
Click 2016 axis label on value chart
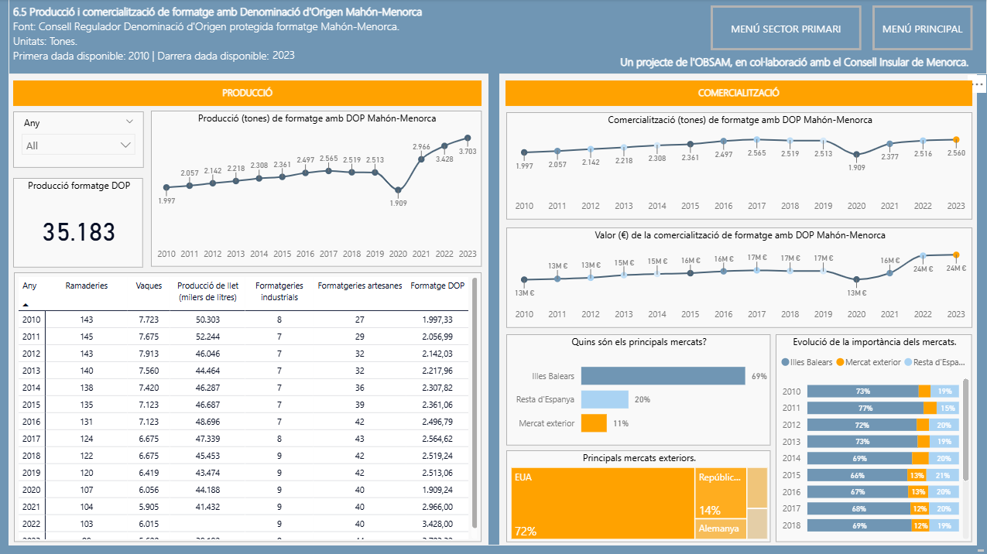723,314
